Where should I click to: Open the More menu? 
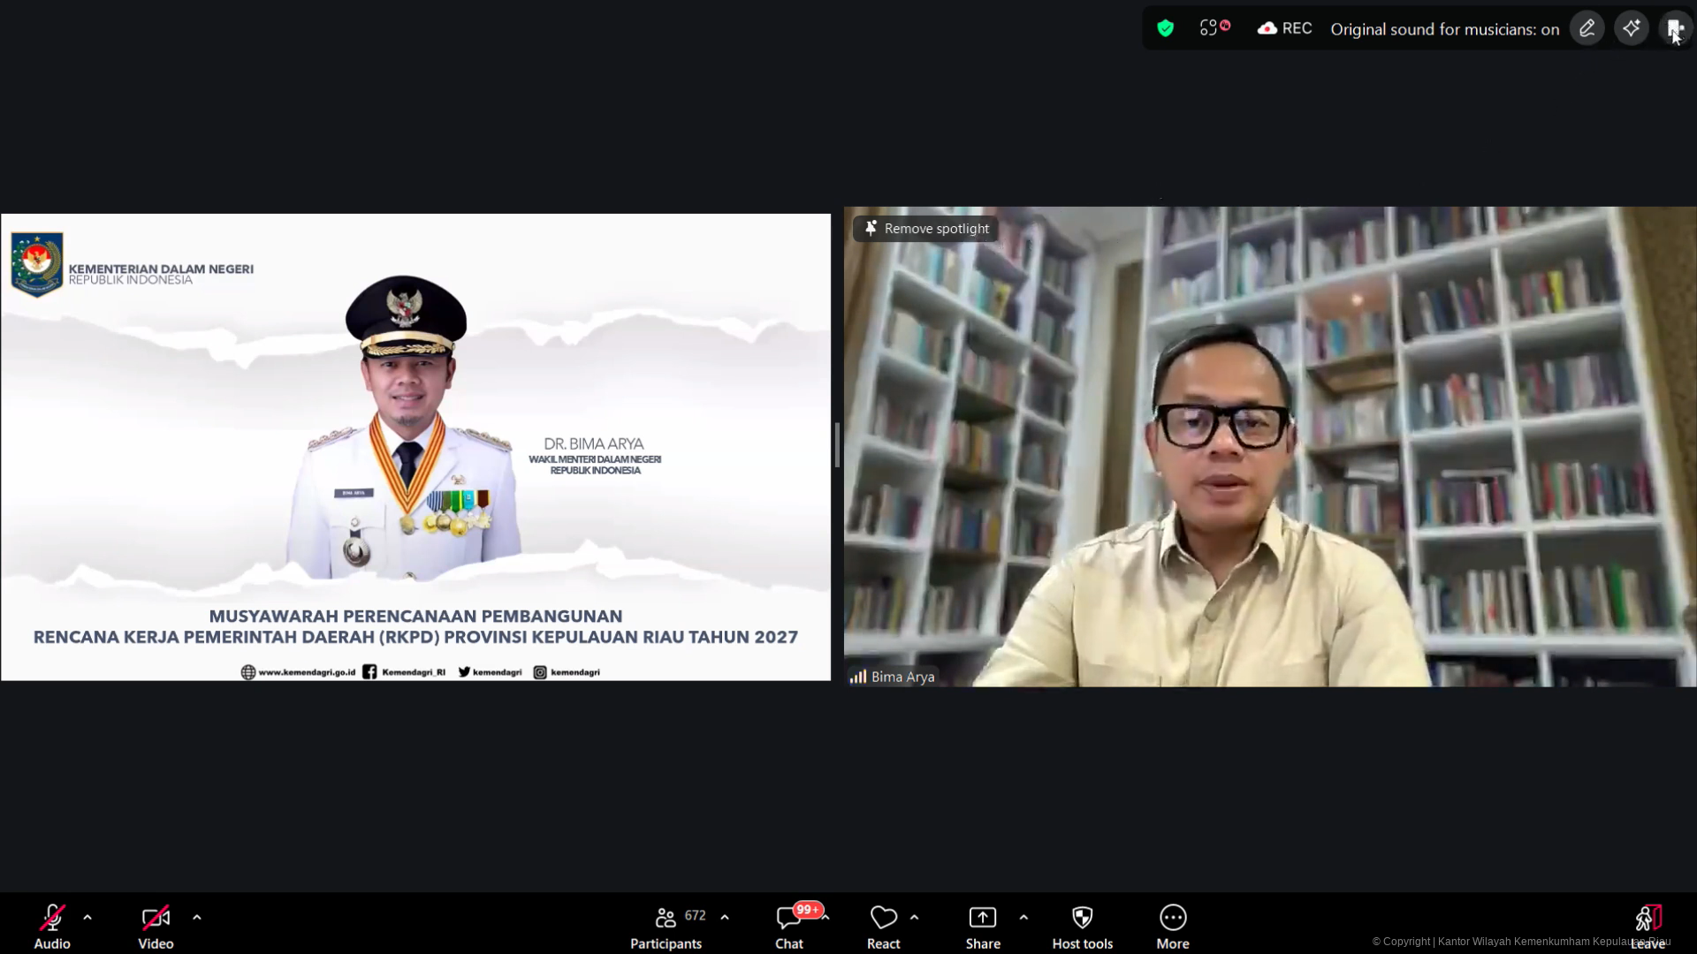tap(1173, 919)
